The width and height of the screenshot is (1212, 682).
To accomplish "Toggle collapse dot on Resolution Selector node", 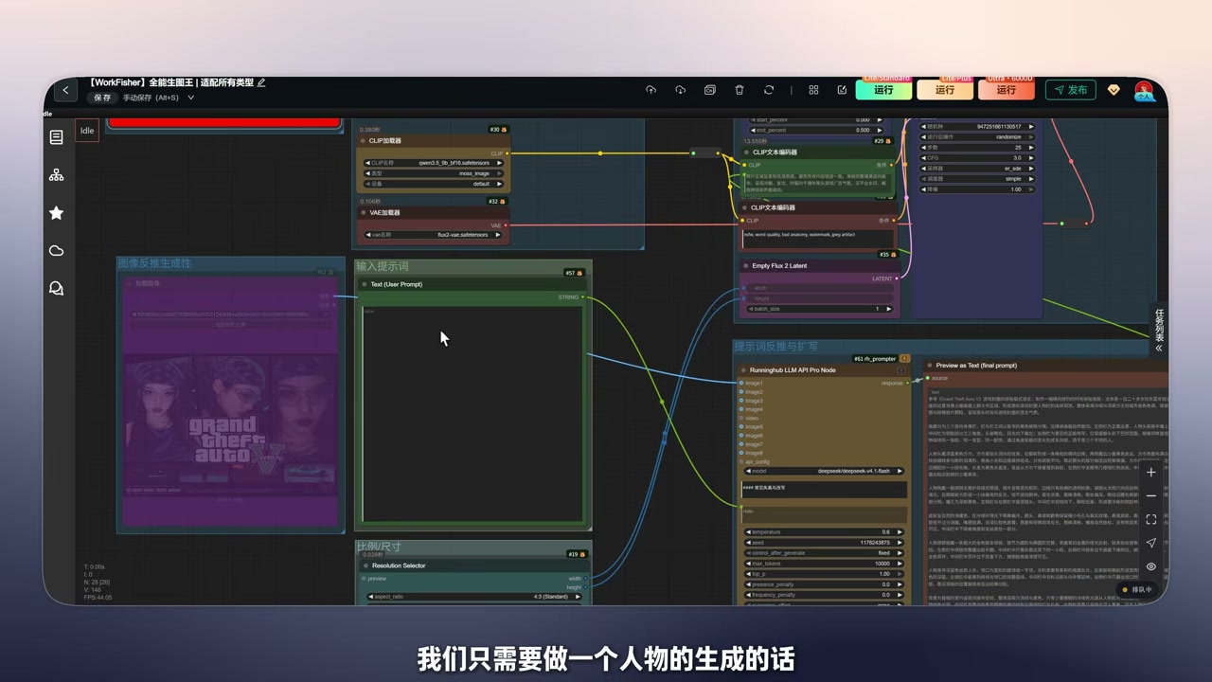I will point(365,565).
